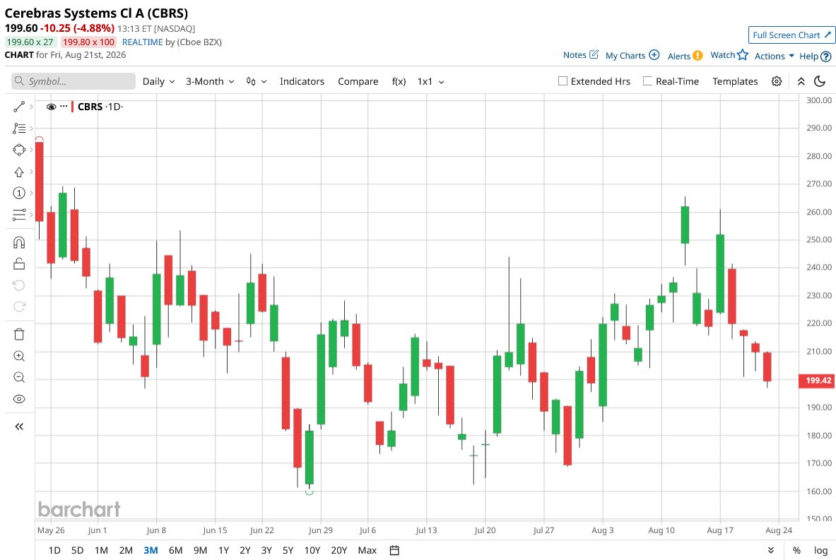The image size is (836, 560).
Task: Open Templates menu
Action: 735,81
